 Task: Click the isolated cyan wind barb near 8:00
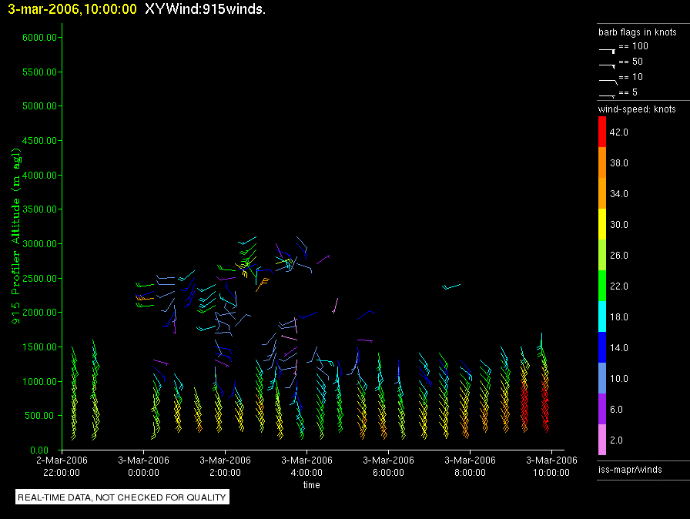click(x=451, y=286)
